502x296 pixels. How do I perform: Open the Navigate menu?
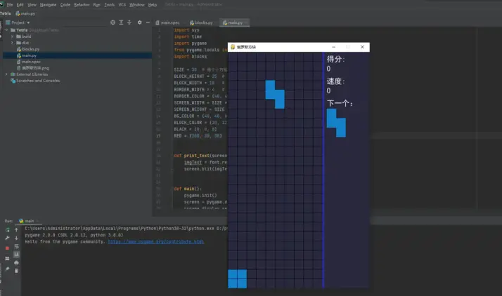click(48, 5)
